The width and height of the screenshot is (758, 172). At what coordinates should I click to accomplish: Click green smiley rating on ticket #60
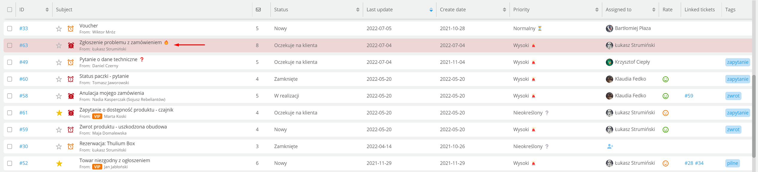tap(665, 79)
